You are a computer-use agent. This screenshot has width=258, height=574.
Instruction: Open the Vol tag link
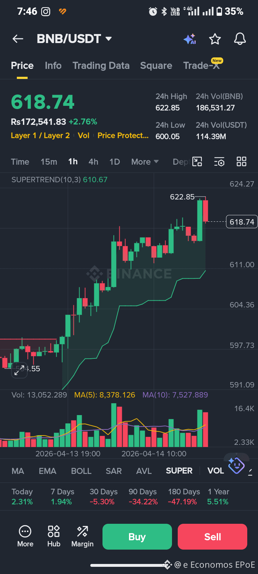point(83,136)
